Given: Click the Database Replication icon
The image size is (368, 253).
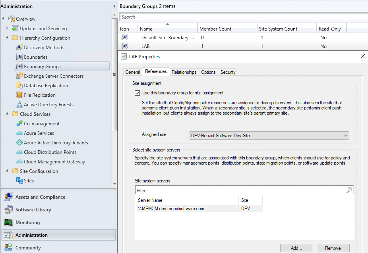Looking at the screenshot, I should coord(19,86).
